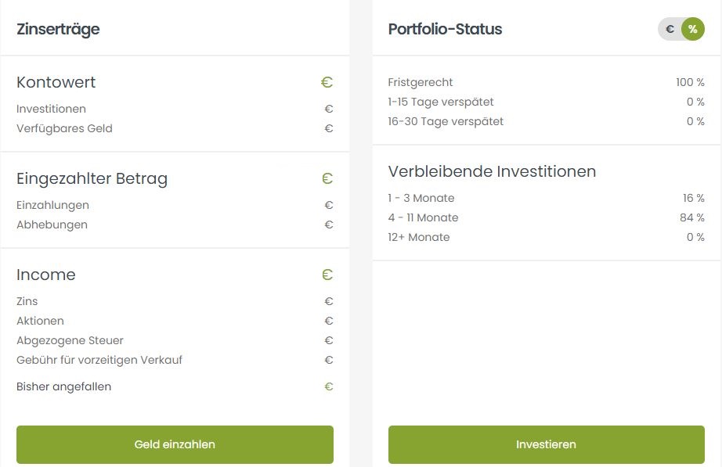Select the 1-15 Tage verspätet row

pyautogui.click(x=546, y=102)
